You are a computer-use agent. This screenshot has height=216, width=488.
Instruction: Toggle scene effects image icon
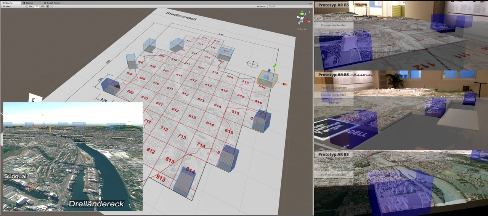[47, 6]
